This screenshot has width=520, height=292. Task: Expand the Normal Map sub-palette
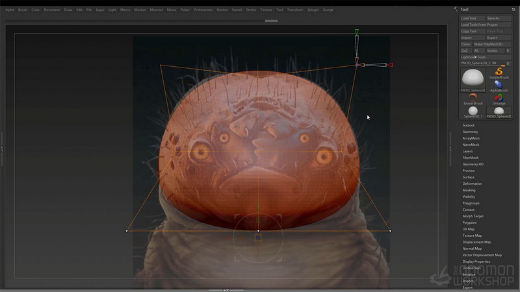(472, 249)
